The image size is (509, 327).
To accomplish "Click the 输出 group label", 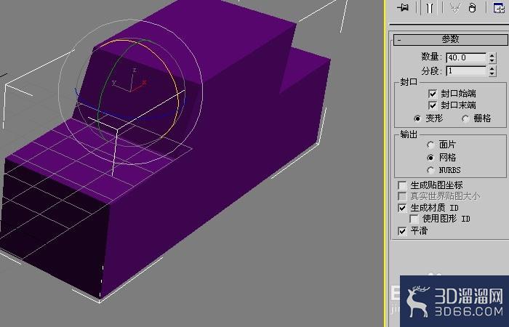I will 409,134.
